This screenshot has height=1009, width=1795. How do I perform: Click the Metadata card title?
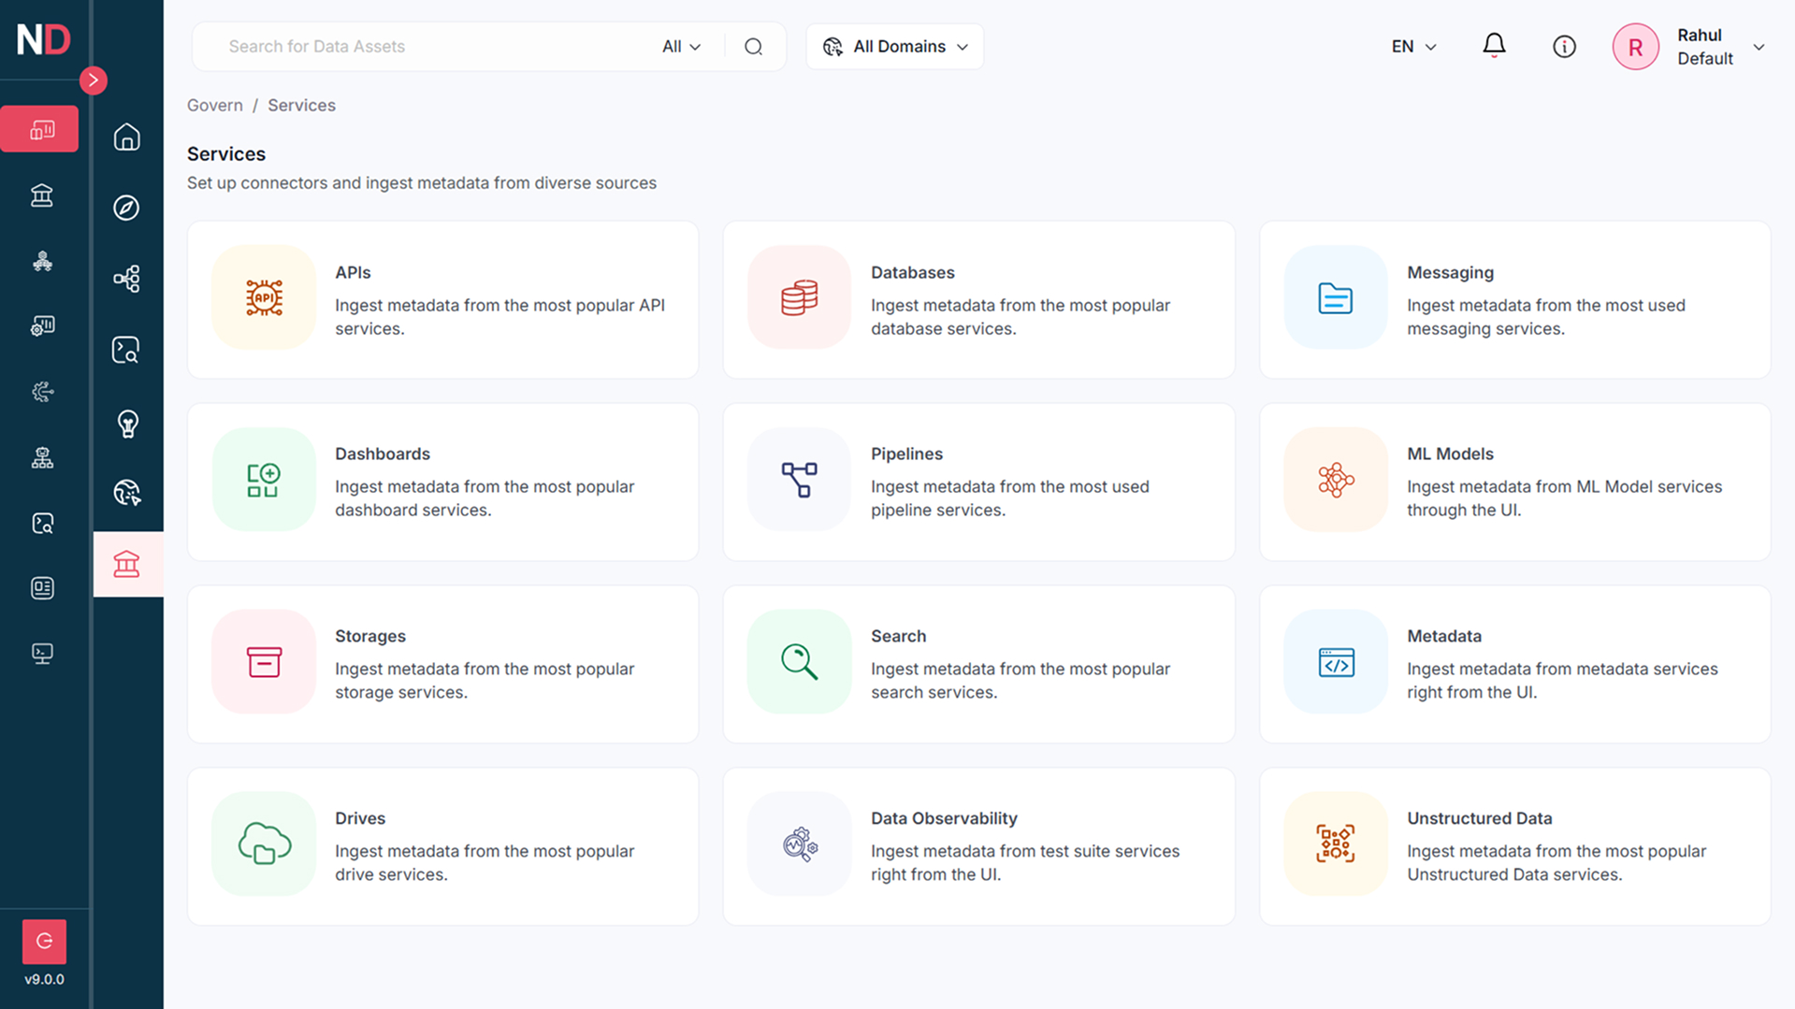(1444, 636)
